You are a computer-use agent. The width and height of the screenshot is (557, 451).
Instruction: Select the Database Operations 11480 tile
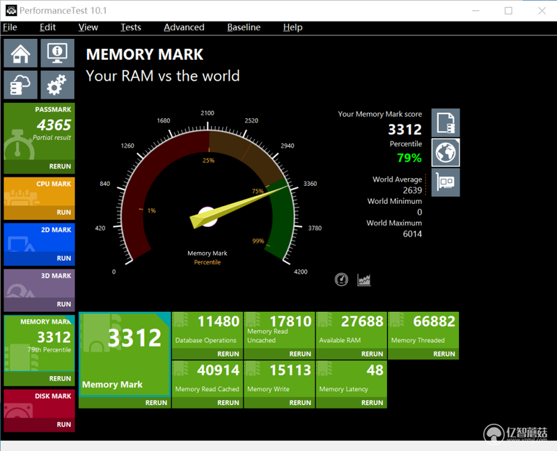tap(207, 331)
